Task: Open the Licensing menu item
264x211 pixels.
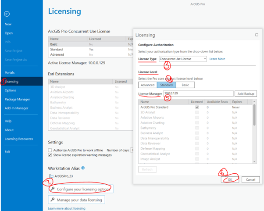Action: [11, 81]
